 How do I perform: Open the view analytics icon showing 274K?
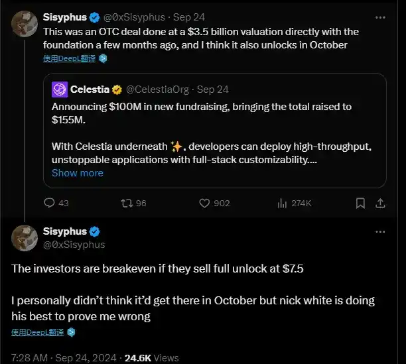pos(281,204)
